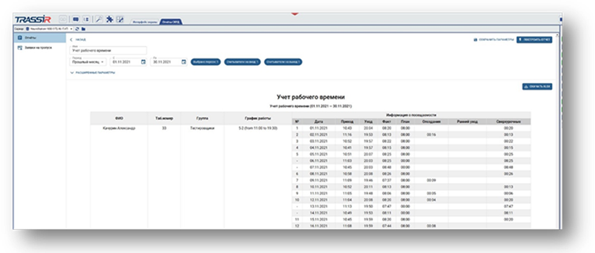The image size is (595, 253).
Task: Download report with Скачать XLSX button
Action: click(537, 87)
